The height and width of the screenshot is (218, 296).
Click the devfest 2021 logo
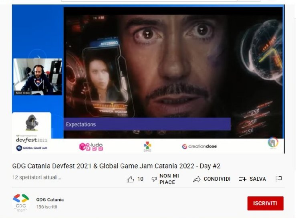click(32, 140)
